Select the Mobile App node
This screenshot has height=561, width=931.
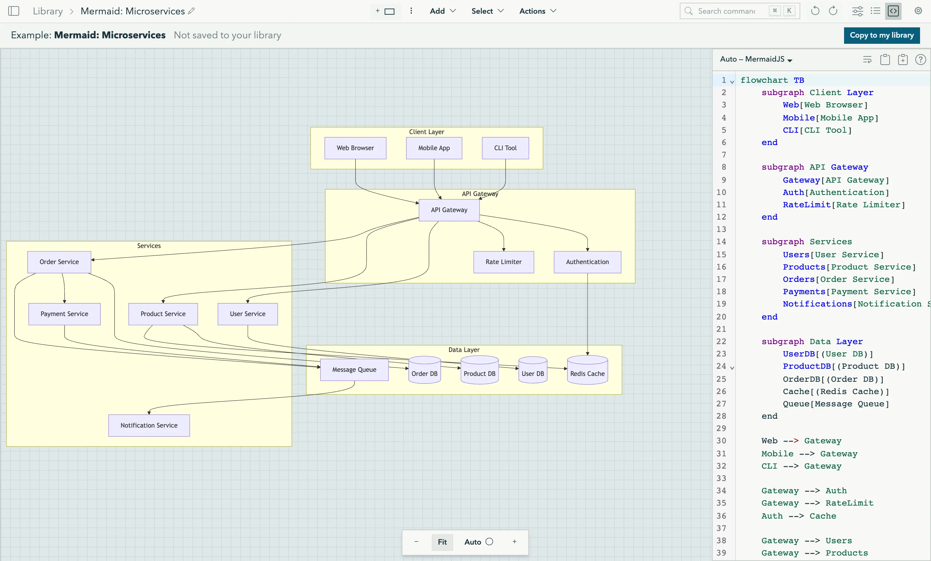point(434,148)
